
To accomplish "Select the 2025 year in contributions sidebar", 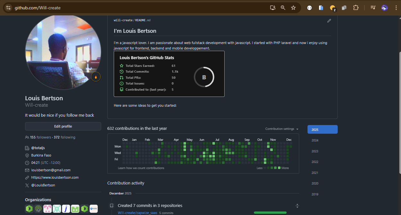I will (x=322, y=129).
